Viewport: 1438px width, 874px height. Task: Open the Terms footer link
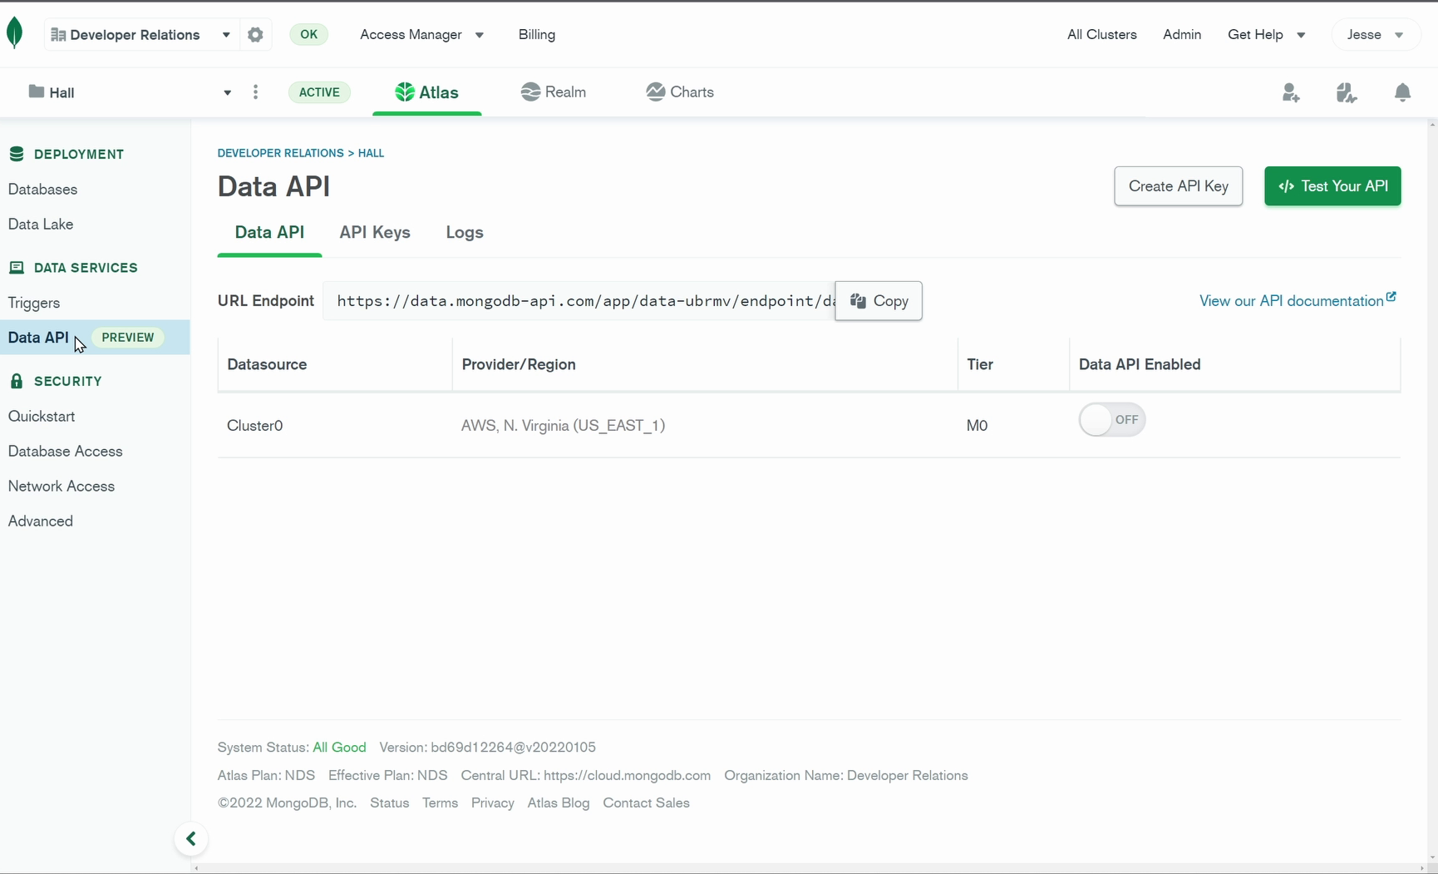tap(440, 803)
